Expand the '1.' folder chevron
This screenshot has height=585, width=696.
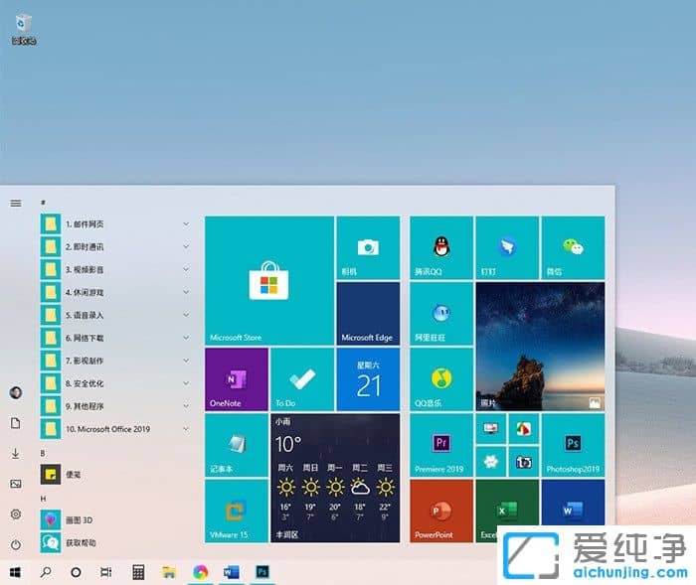(187, 224)
